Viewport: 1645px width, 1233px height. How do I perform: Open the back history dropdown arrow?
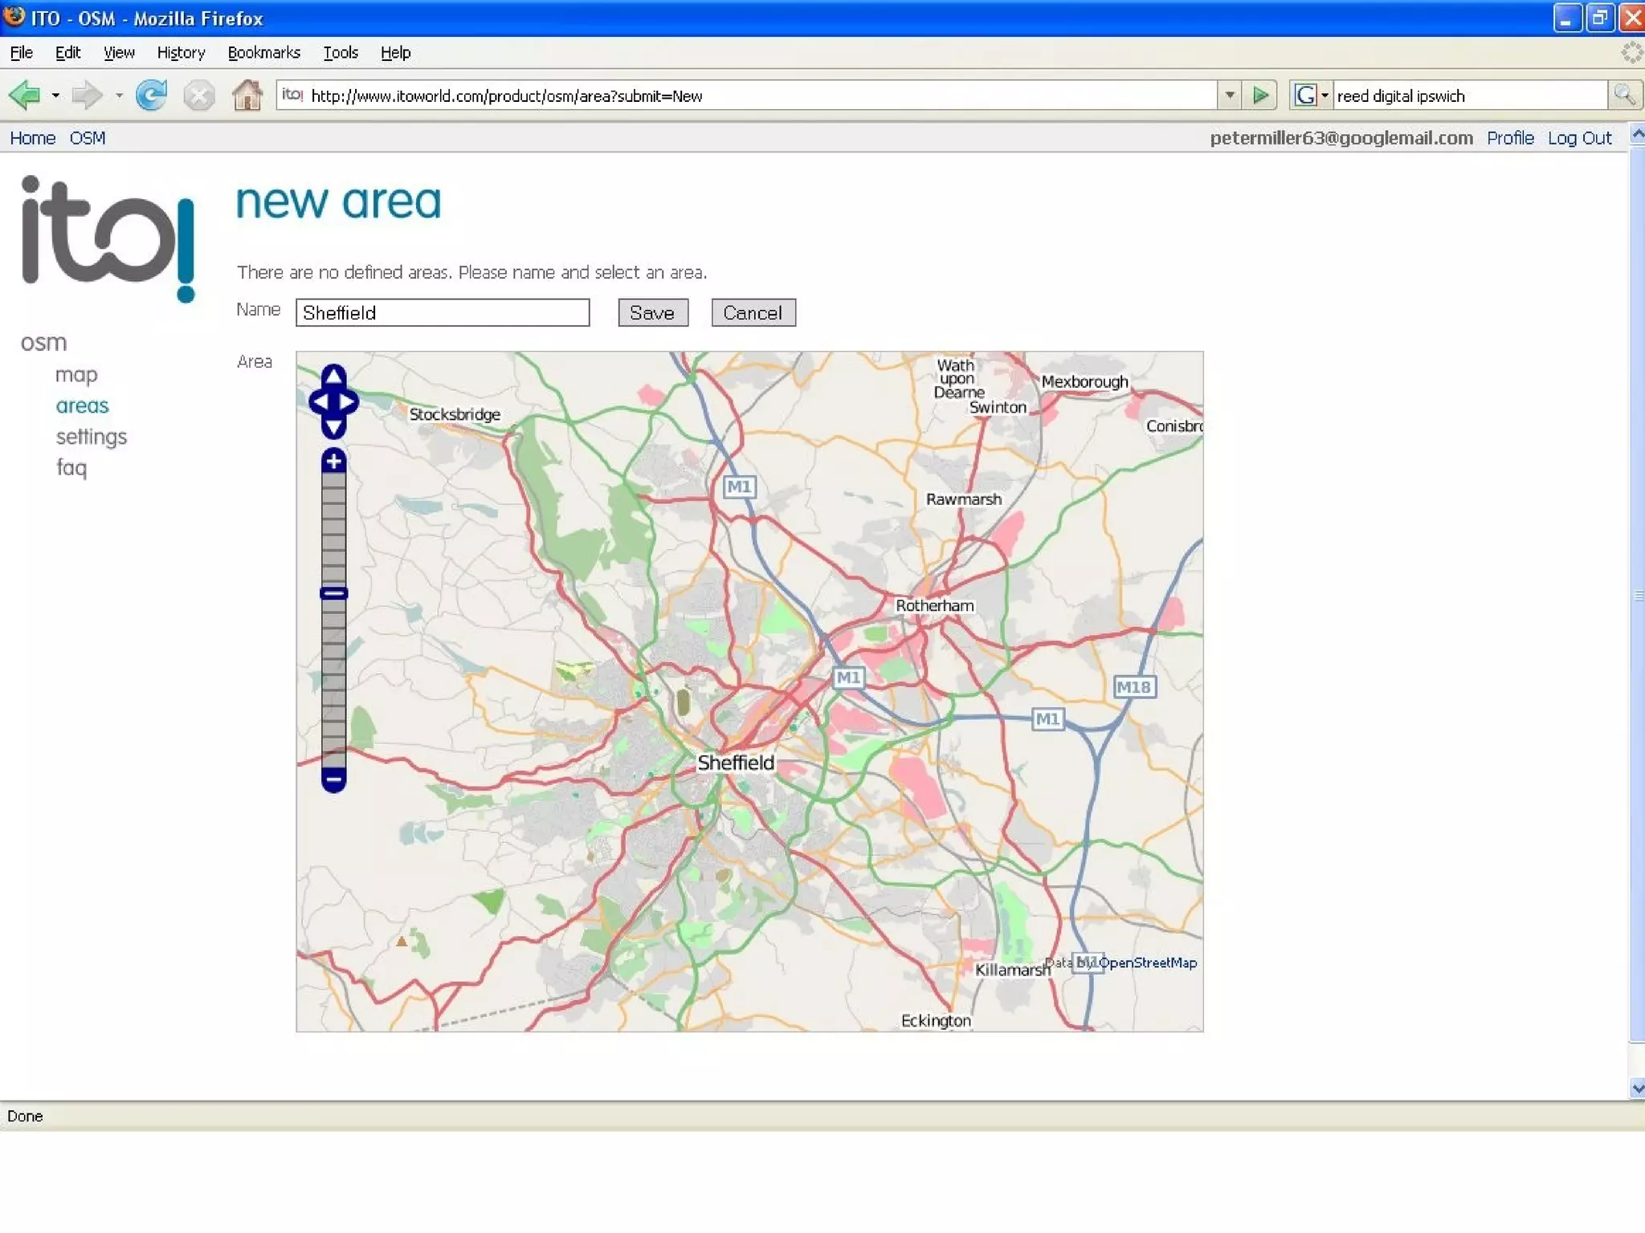[55, 96]
